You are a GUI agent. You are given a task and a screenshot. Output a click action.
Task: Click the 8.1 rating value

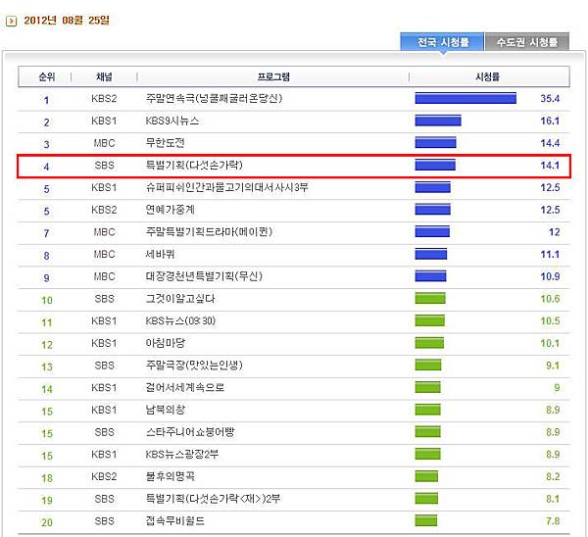click(553, 499)
